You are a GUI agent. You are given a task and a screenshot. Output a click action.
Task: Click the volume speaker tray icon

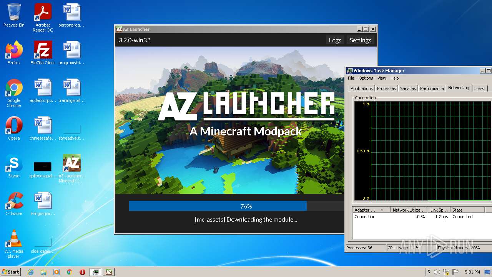[437, 272]
